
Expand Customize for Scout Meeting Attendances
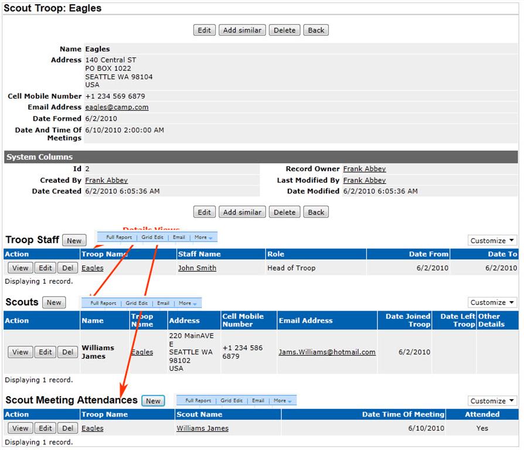(492, 401)
